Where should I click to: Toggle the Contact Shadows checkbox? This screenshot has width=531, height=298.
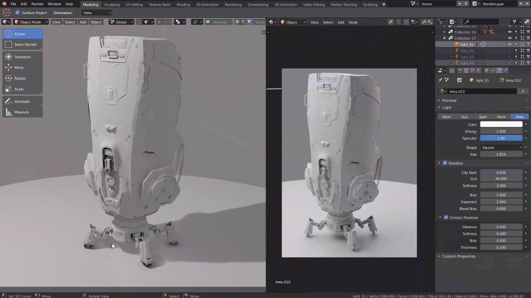446,217
